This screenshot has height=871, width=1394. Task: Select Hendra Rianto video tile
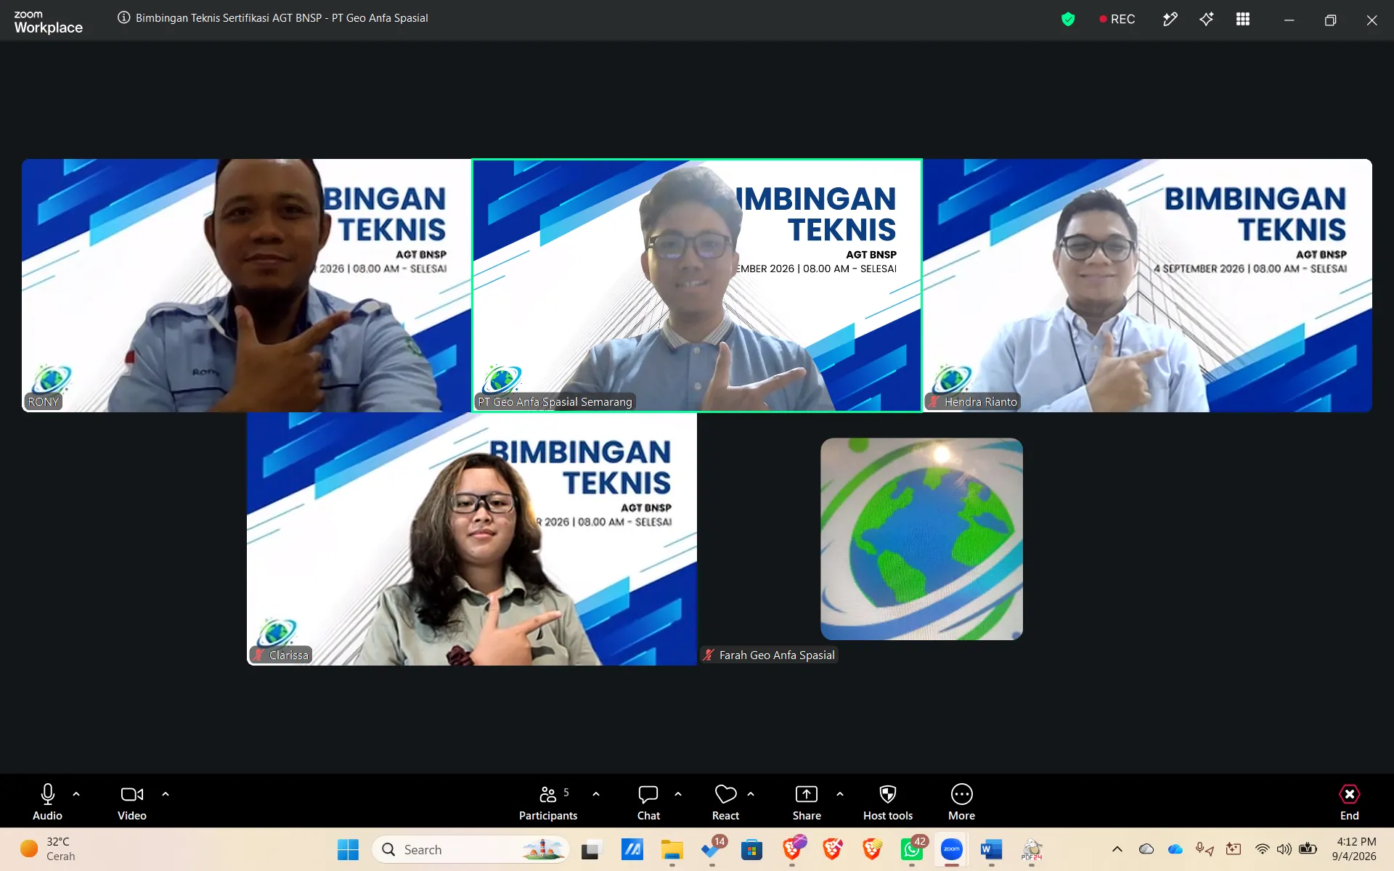pos(1147,285)
